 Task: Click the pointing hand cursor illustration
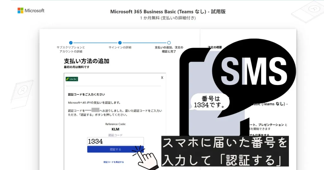click(146, 156)
